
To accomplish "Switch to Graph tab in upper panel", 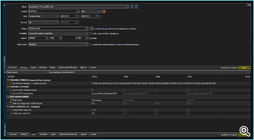I will (x=52, y=67).
